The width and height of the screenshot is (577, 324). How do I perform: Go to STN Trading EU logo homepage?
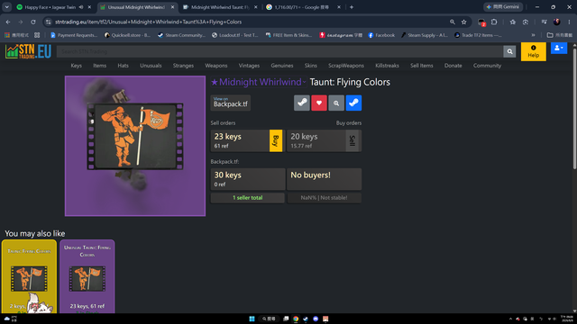pos(28,51)
